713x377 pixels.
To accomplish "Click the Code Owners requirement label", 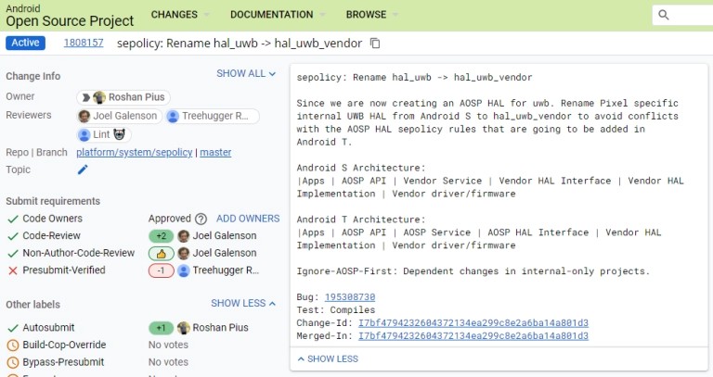I will point(52,219).
